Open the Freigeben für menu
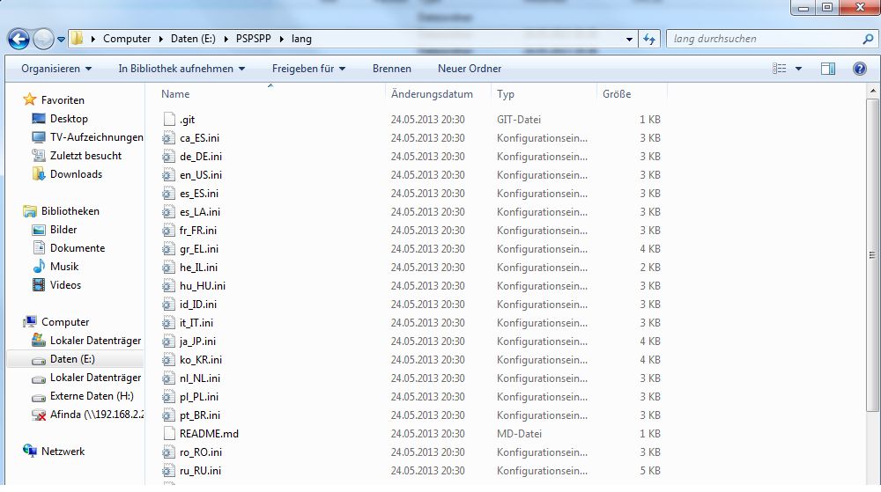Viewport: 881px width, 492px height. click(308, 69)
